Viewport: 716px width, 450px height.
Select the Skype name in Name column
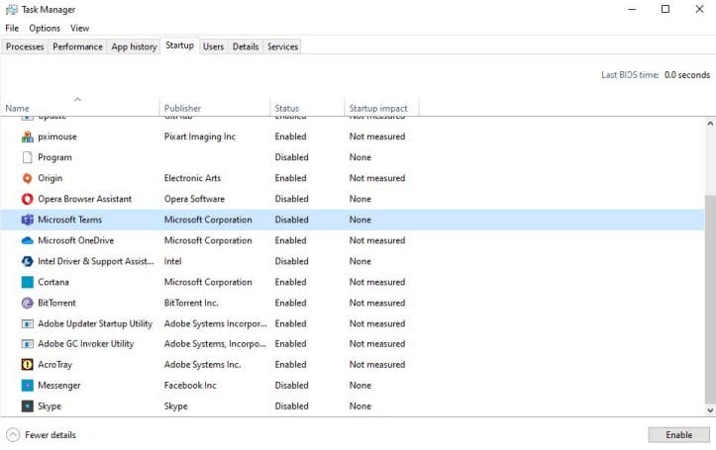click(50, 406)
